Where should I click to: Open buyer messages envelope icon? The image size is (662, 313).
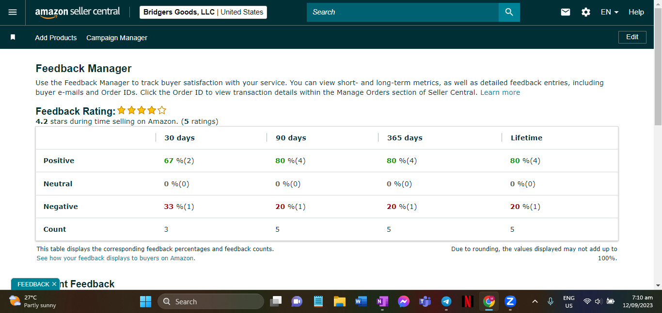(x=566, y=12)
